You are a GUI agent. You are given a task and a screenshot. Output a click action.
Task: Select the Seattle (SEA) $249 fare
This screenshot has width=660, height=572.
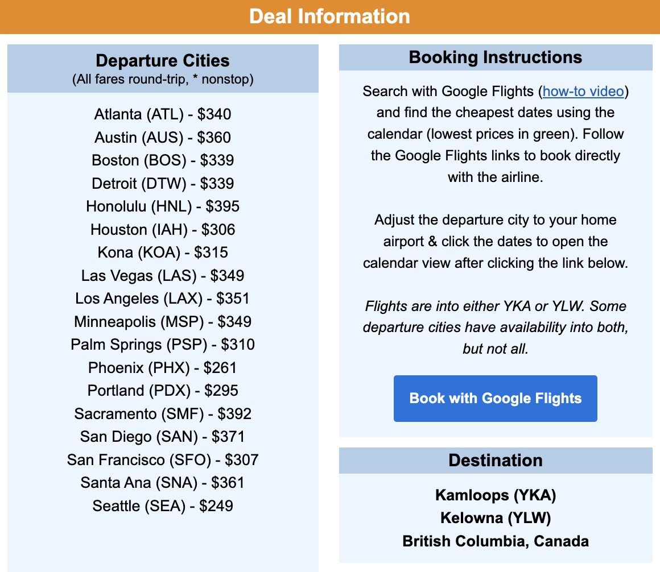click(x=163, y=505)
